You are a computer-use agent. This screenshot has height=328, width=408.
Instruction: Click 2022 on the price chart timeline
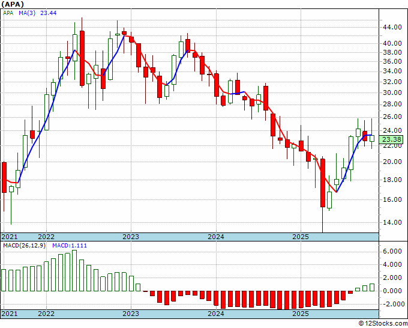click(46, 237)
